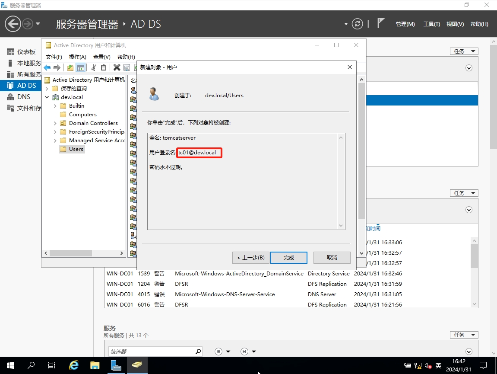
Task: Open Internet Explorer from the taskbar
Action: (x=74, y=365)
